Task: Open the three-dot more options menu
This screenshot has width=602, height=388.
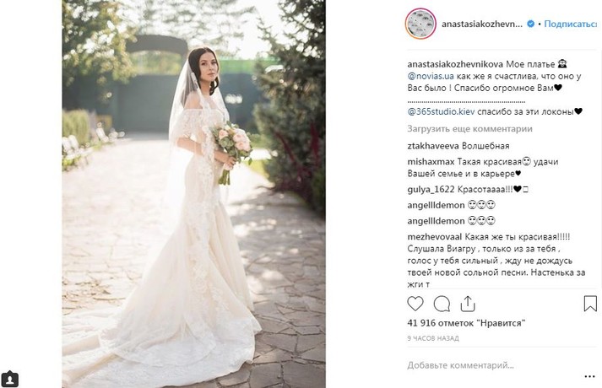Action: [589, 376]
